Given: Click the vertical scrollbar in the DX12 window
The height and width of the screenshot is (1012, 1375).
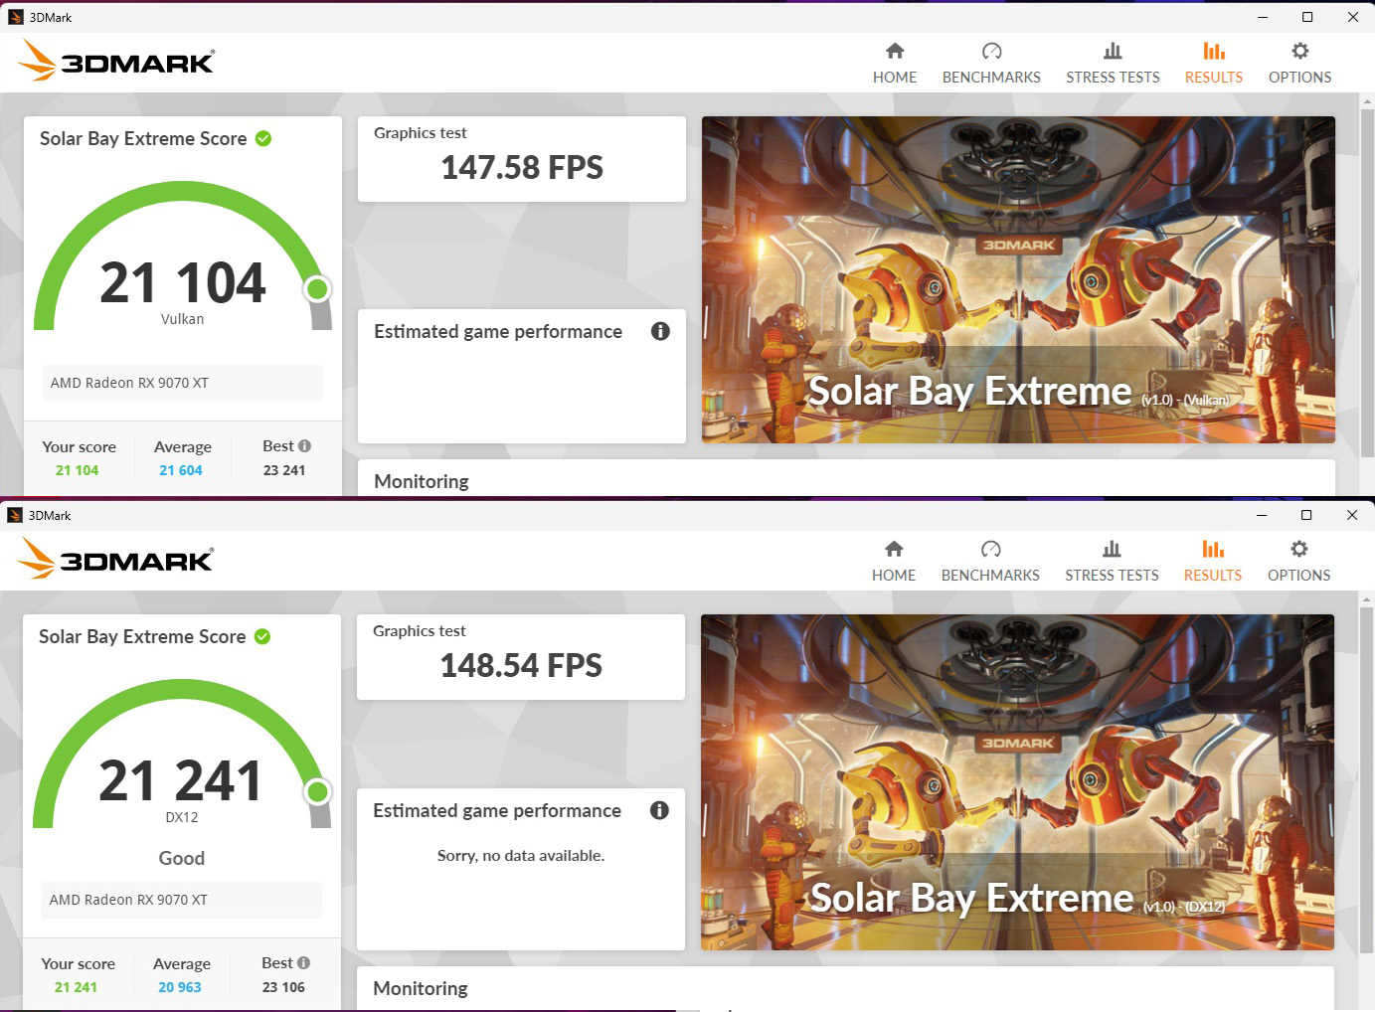Looking at the screenshot, I should tap(1366, 775).
